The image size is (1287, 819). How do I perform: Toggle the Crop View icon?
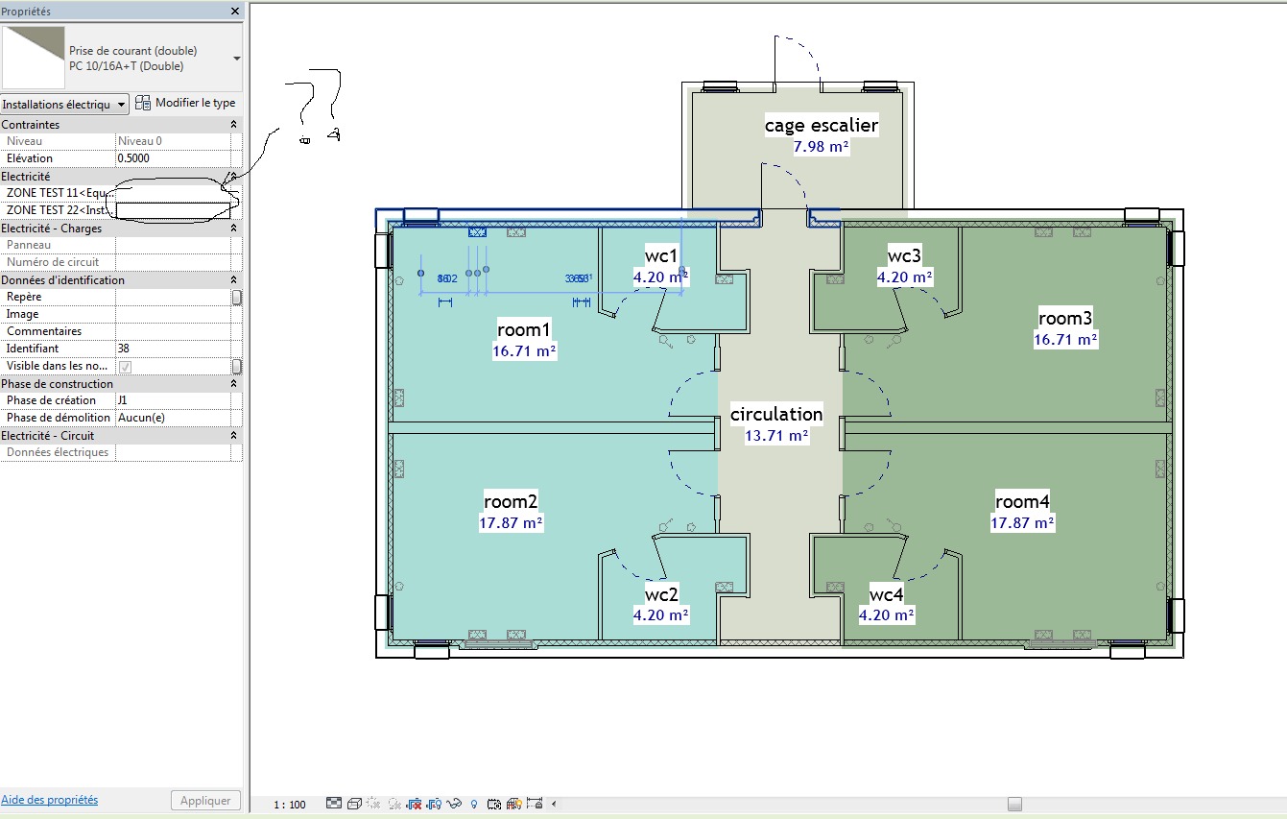[x=416, y=803]
